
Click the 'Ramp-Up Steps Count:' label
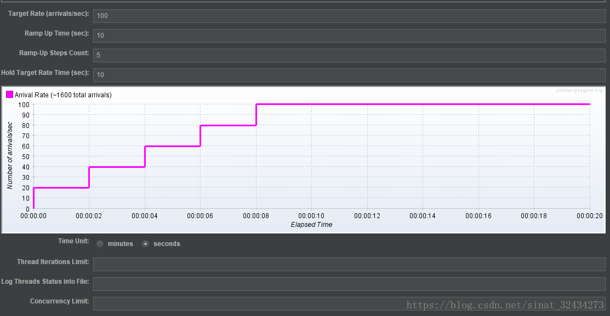tap(54, 53)
